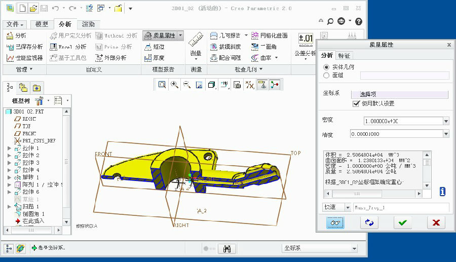Select the 实体几何 radio button
This screenshot has width=456, height=262.
[x=326, y=67]
